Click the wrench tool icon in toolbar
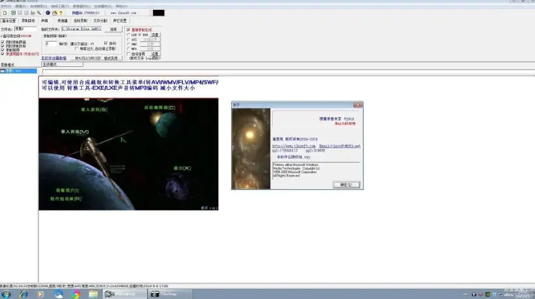Image resolution: width=535 pixels, height=299 pixels. (x=39, y=13)
